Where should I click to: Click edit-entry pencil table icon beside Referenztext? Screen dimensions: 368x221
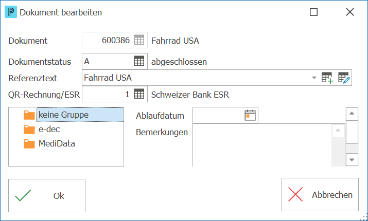344,78
